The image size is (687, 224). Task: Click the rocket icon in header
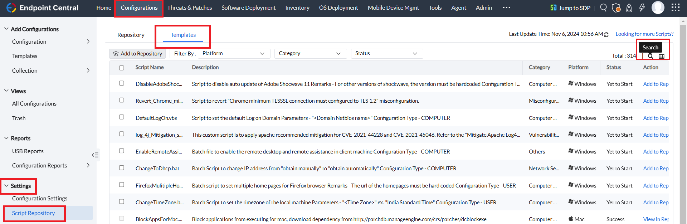point(629,8)
